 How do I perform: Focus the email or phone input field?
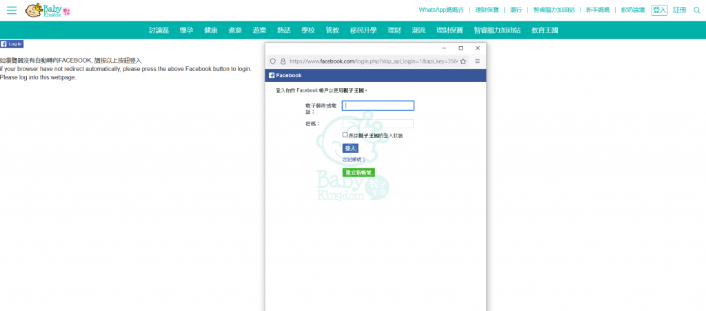click(378, 106)
